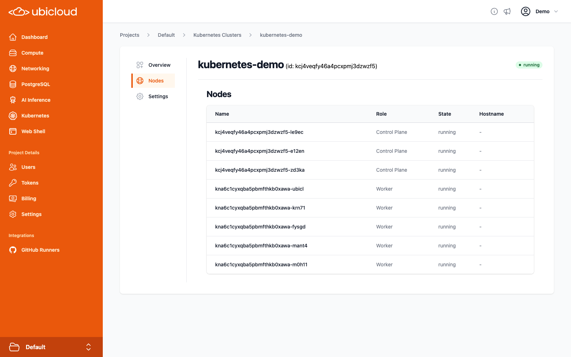Click the cluster Settings cog icon
This screenshot has width=571, height=357.
[140, 96]
